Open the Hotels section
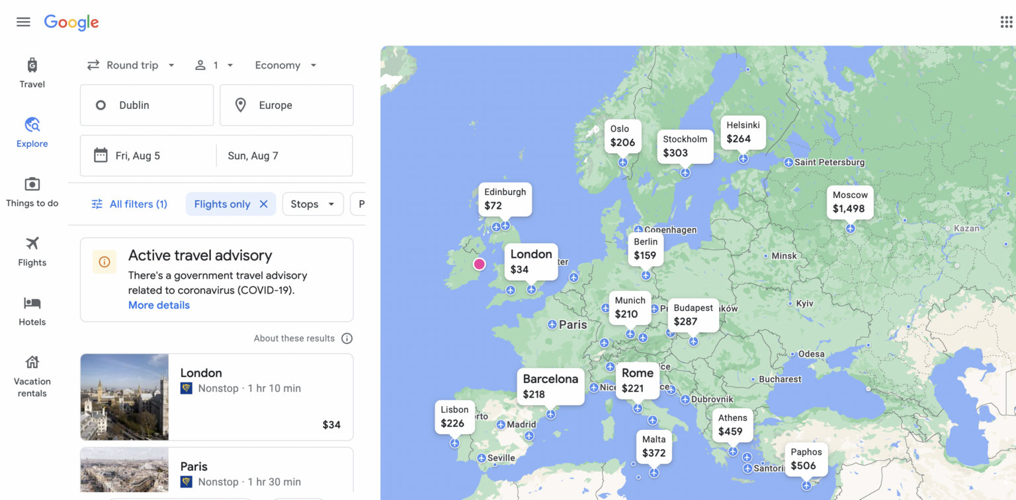 (32, 310)
